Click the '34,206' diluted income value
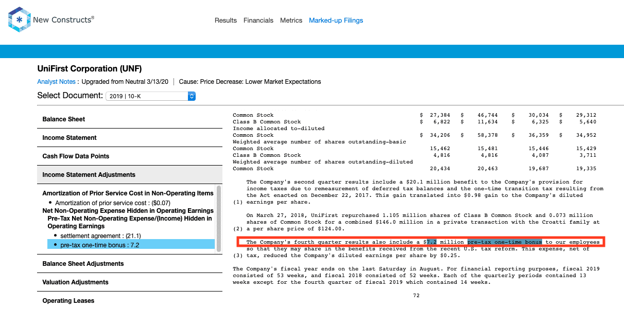This screenshot has width=624, height=309. 441,135
